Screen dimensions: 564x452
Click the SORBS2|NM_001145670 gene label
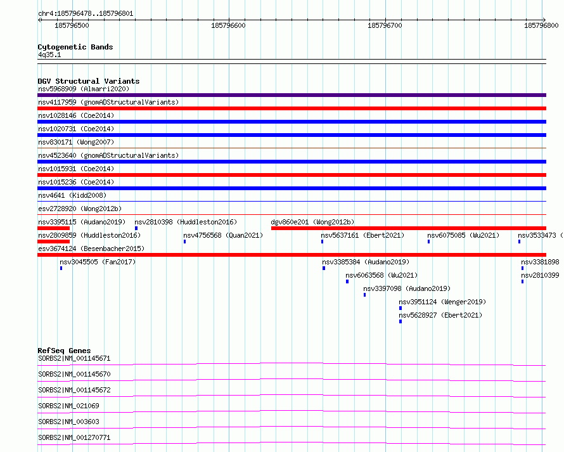tap(74, 374)
